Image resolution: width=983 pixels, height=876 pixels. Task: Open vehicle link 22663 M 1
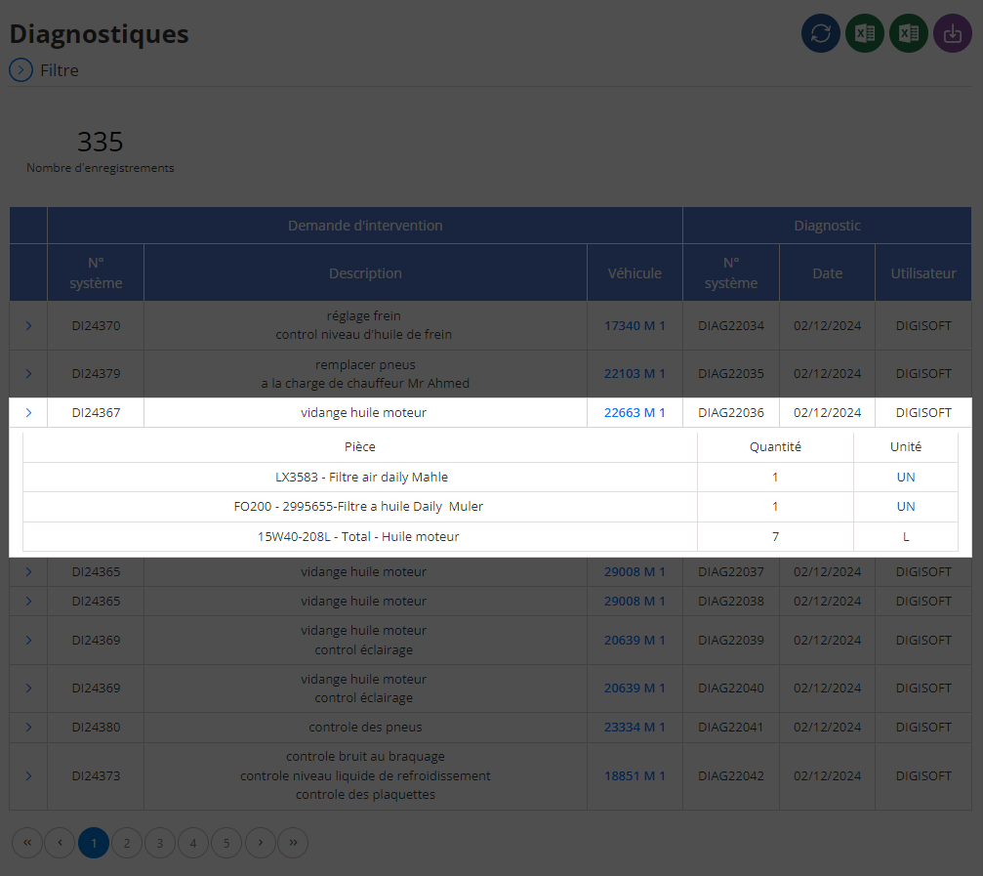[635, 412]
